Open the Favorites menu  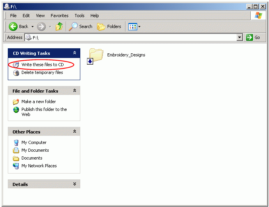pyautogui.click(x=59, y=16)
